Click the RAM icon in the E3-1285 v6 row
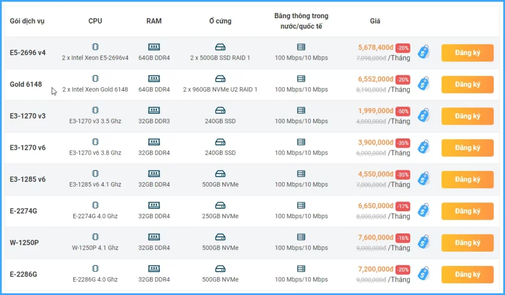 pyautogui.click(x=154, y=173)
